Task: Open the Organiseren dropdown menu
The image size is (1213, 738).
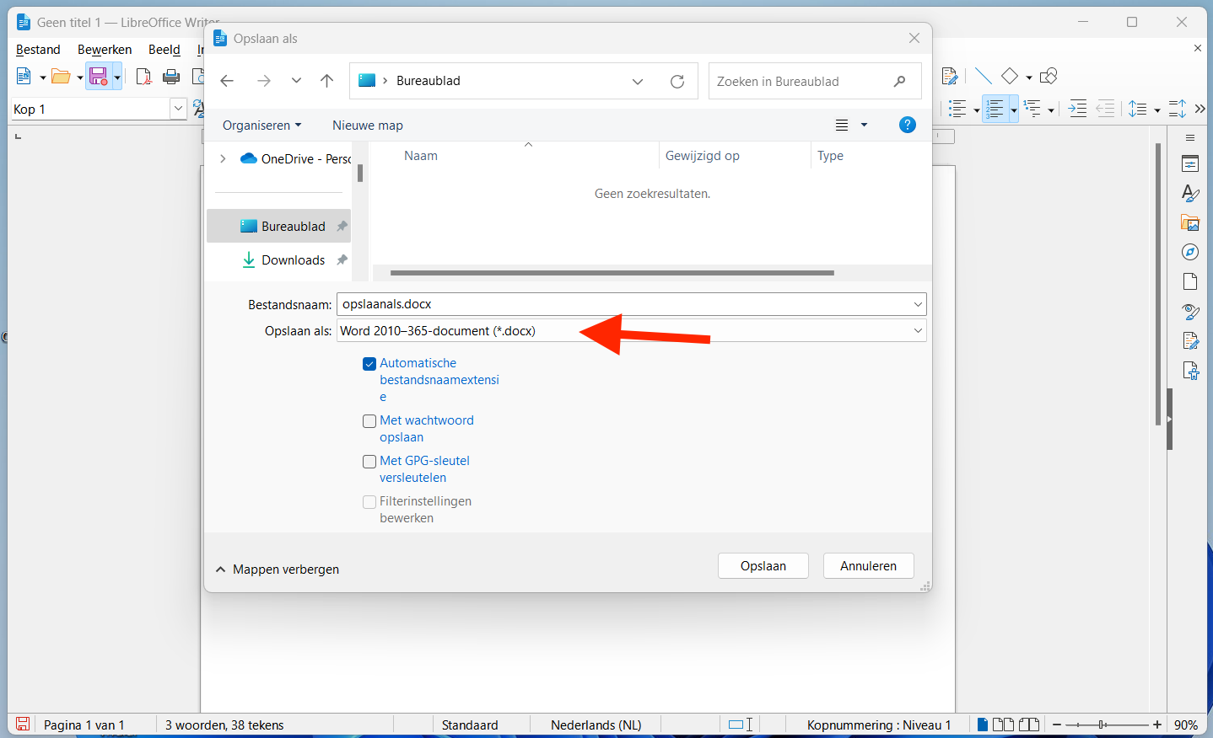Action: (x=261, y=126)
